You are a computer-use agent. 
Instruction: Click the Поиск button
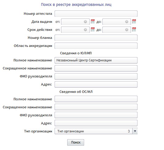tap(76, 142)
